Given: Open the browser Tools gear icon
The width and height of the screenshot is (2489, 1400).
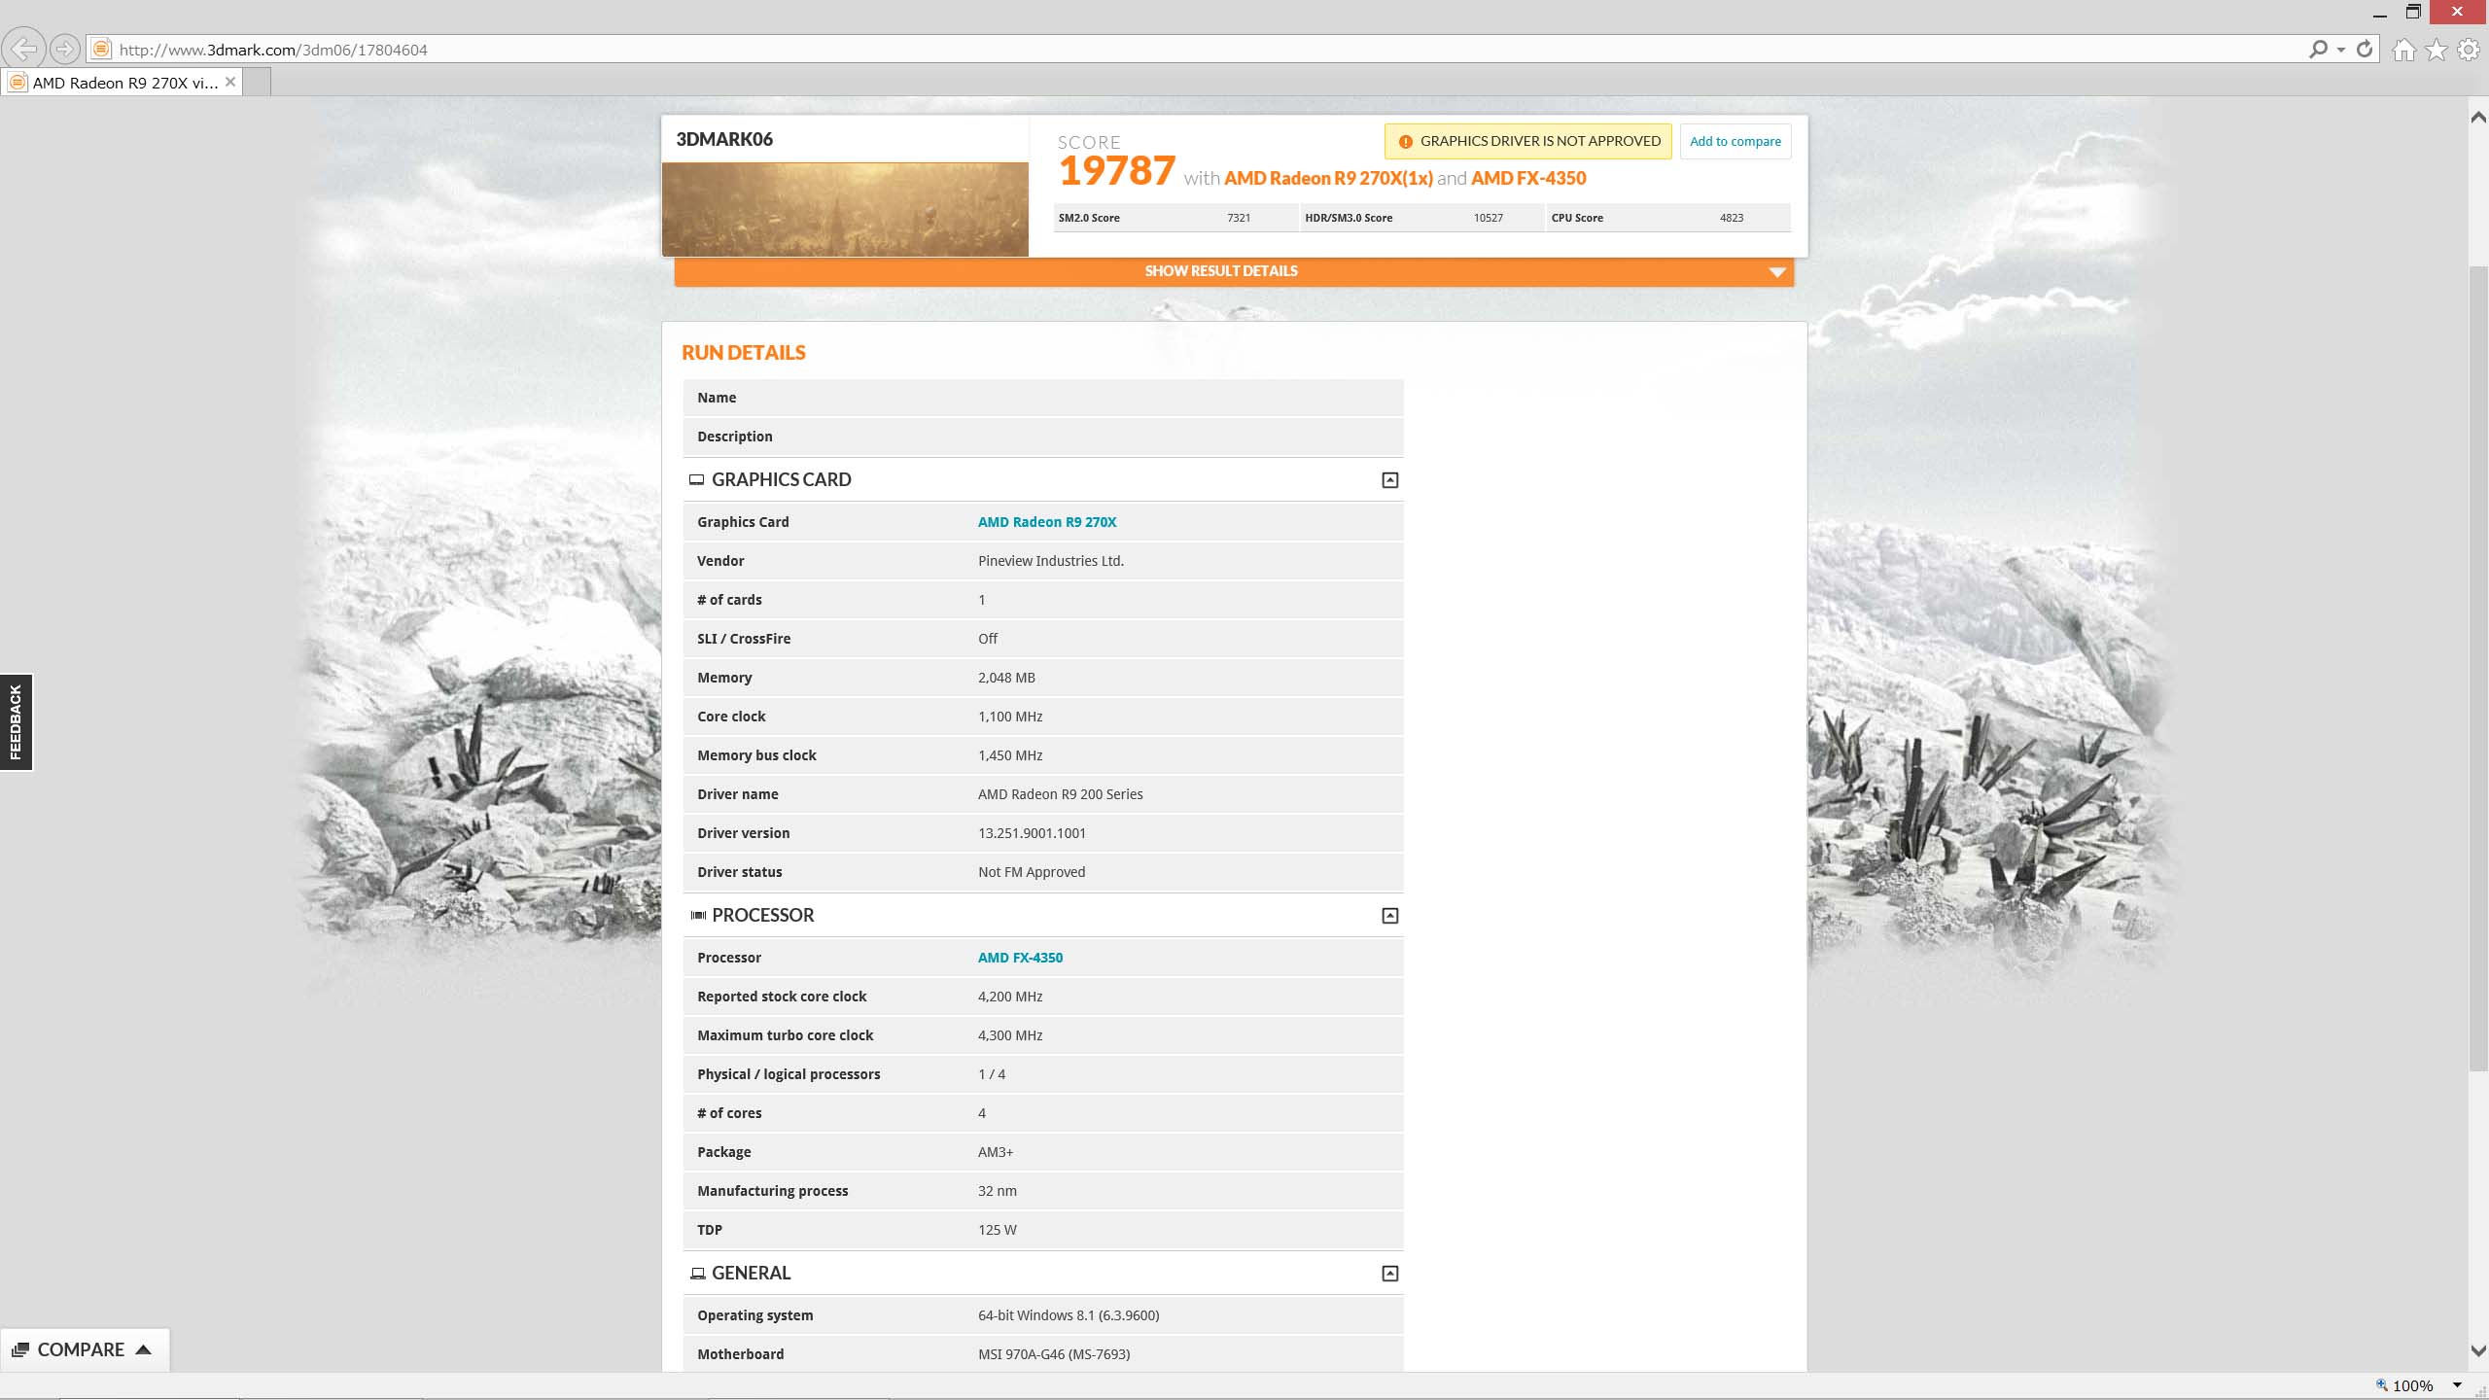Looking at the screenshot, I should click(2469, 50).
